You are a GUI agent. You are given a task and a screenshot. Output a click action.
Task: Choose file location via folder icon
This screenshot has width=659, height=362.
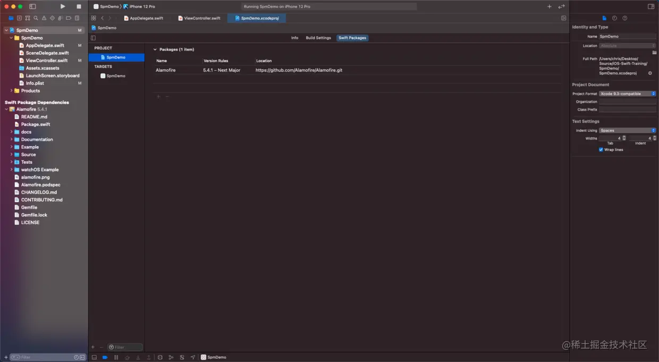tap(654, 53)
